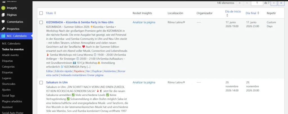288x114 pixels.
Task: Open Imagely from the sidebar icon
Action: pos(3,8)
